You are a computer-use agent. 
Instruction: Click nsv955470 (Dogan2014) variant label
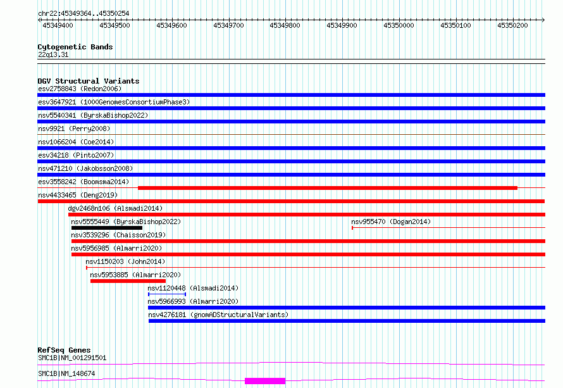point(391,222)
